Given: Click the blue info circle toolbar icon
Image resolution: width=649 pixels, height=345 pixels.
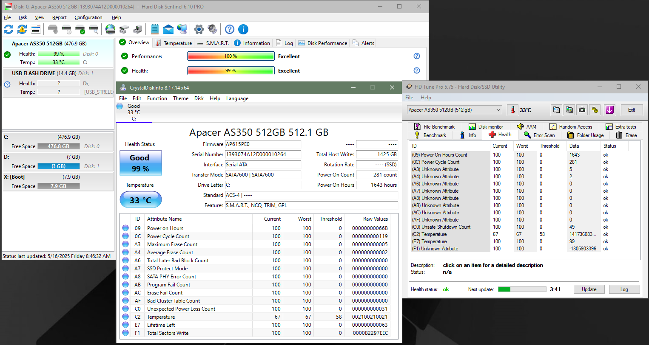Looking at the screenshot, I should pyautogui.click(x=243, y=29).
